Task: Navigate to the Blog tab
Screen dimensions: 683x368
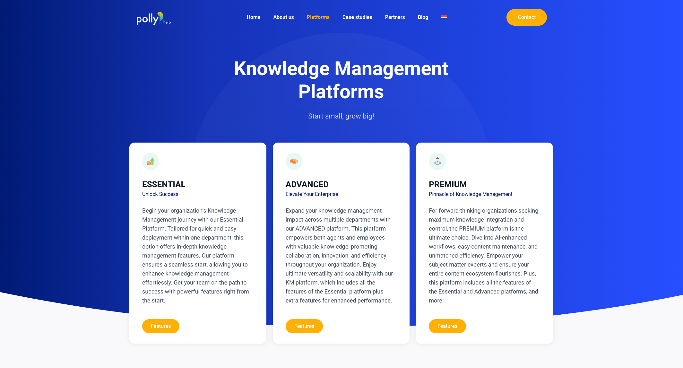Action: [423, 17]
